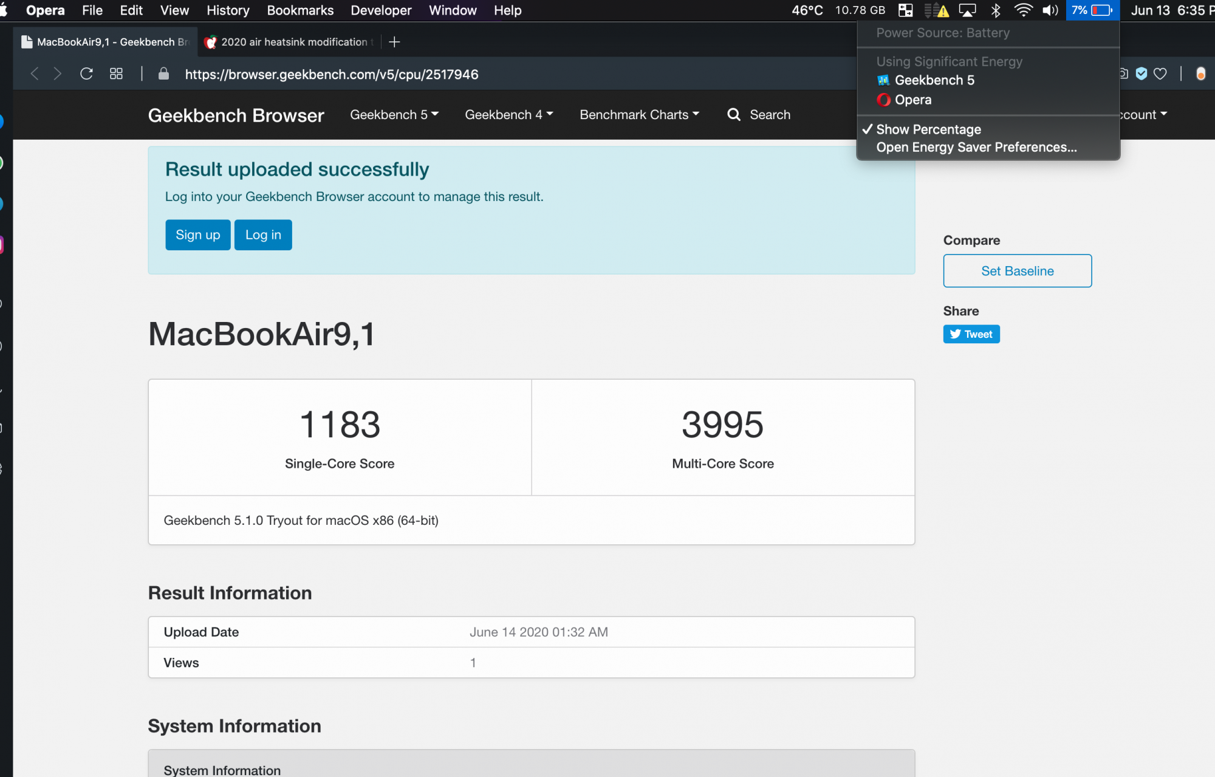1215x777 pixels.
Task: Expand the Geekbench 4 dropdown
Action: 508,115
